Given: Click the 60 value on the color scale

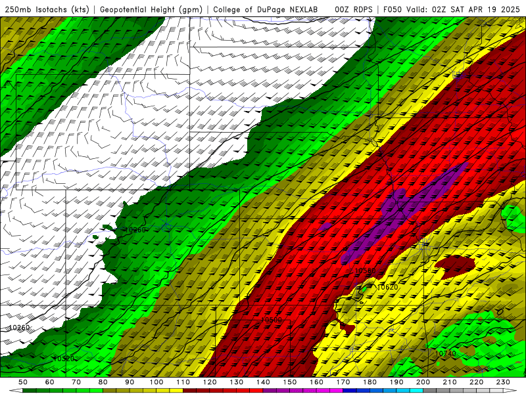Looking at the screenshot, I should tap(50, 382).
